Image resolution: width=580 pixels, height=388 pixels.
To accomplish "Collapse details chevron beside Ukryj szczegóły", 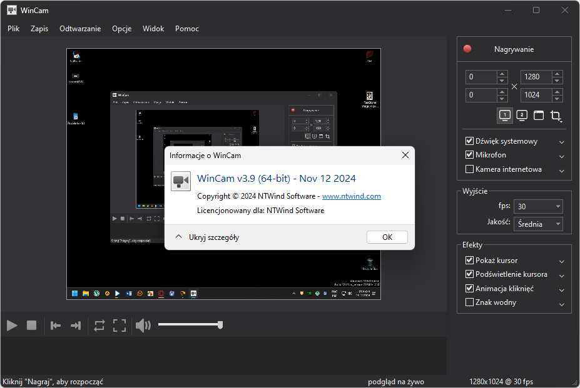I will 179,237.
